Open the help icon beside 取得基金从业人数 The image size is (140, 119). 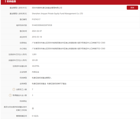(x=10, y=95)
